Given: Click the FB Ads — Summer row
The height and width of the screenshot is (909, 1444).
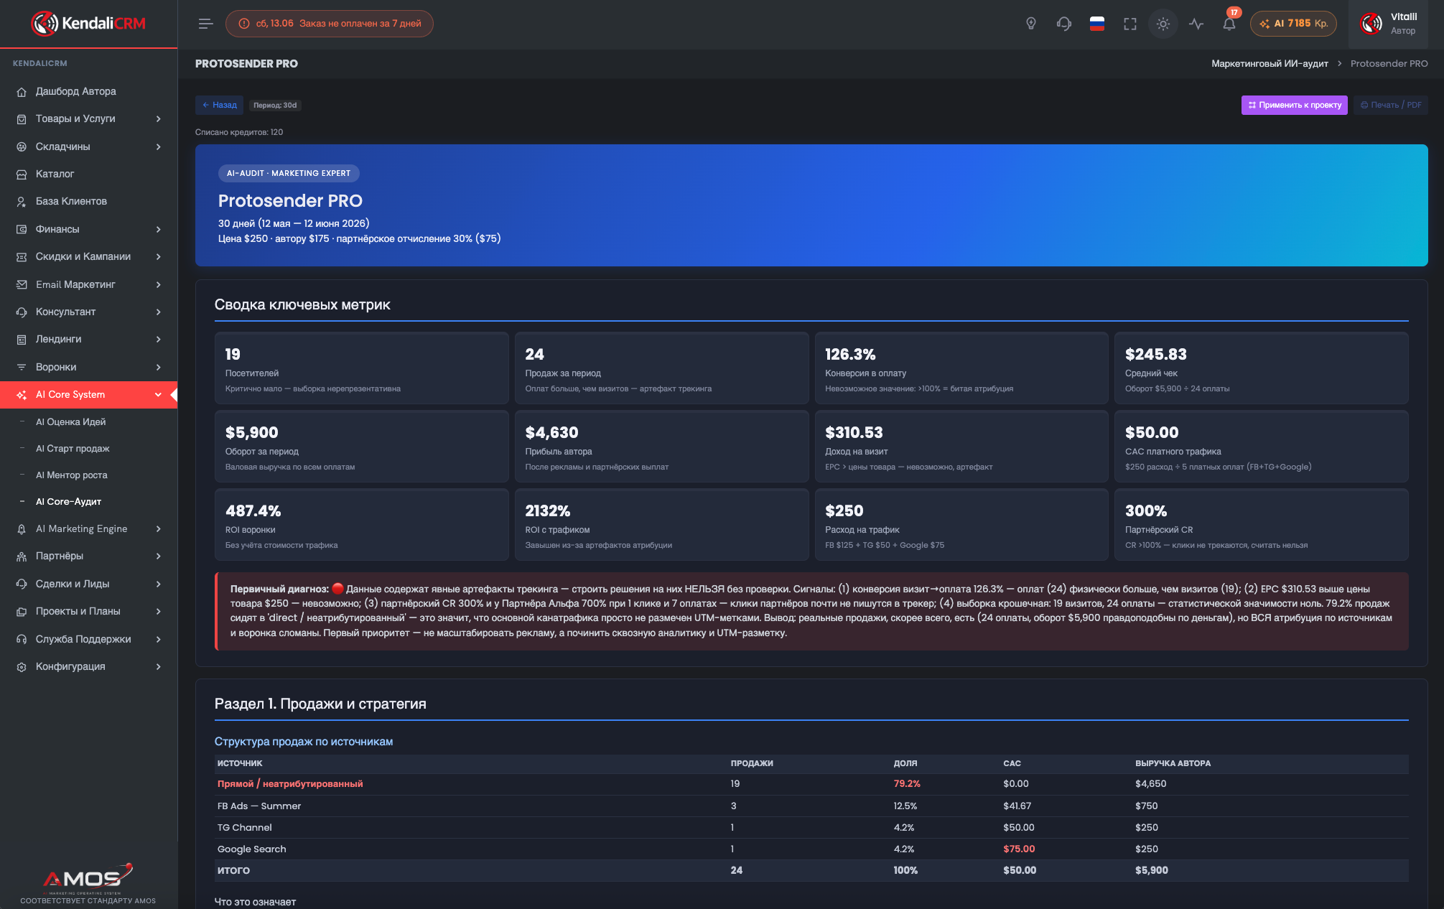Looking at the screenshot, I should coord(811,806).
